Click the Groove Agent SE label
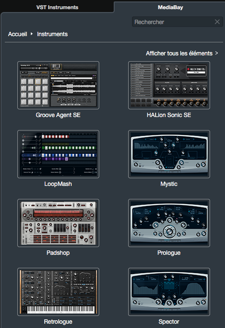Screen dimensions: 225x328 (58, 115)
